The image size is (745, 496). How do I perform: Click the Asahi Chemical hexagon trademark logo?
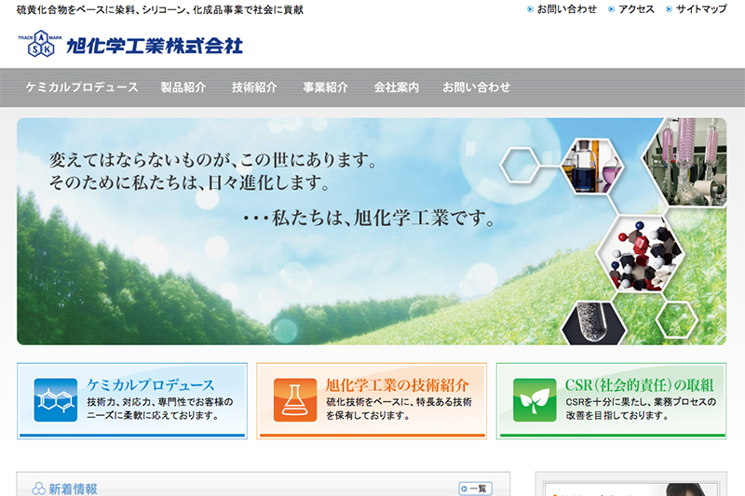pyautogui.click(x=40, y=44)
